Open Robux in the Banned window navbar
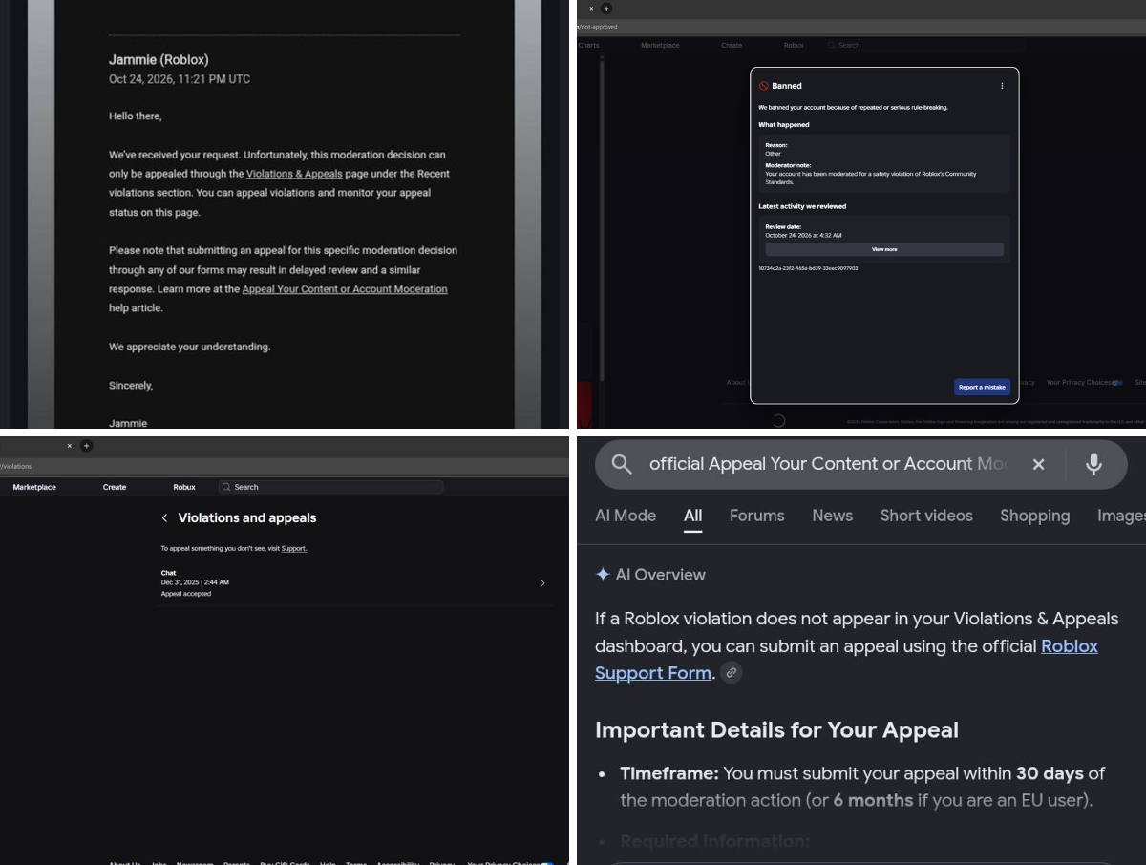1146x865 pixels. tap(794, 46)
